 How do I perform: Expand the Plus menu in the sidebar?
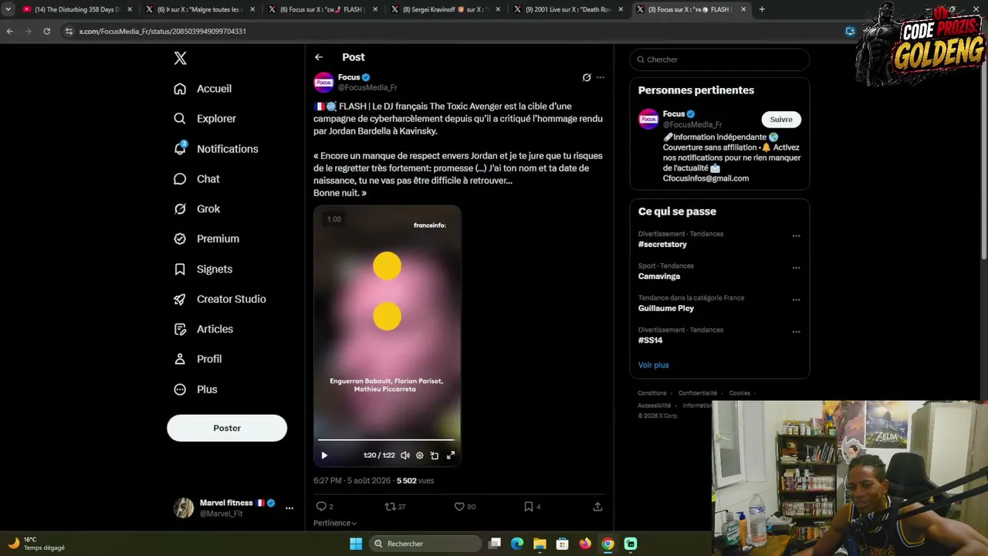(x=196, y=390)
